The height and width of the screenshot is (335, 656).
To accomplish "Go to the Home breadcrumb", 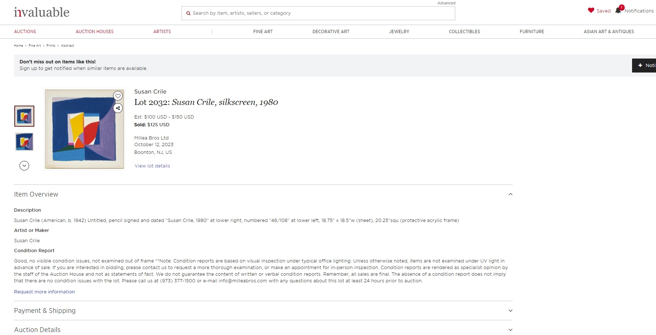I will 18,46.
